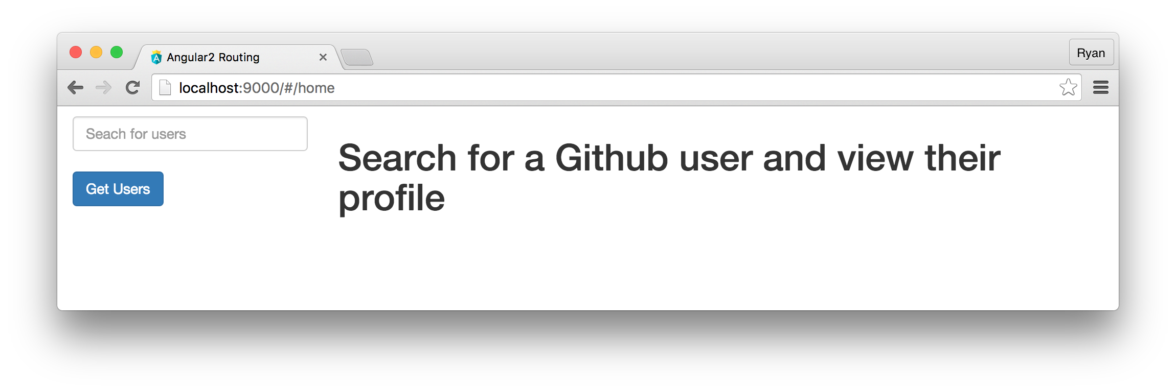Viewport: 1176px width, 392px height.
Task: Click the page info icon beside the URL
Action: click(x=165, y=88)
